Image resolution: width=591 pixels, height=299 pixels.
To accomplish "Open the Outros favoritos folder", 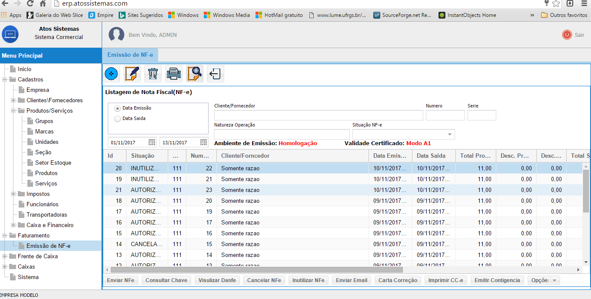I will (564, 15).
